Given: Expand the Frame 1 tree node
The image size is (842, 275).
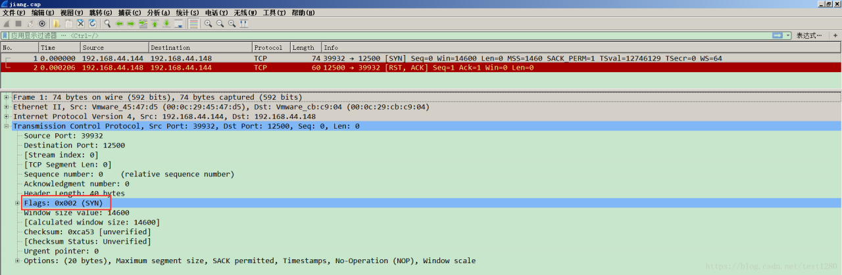Looking at the screenshot, I should [x=6, y=97].
